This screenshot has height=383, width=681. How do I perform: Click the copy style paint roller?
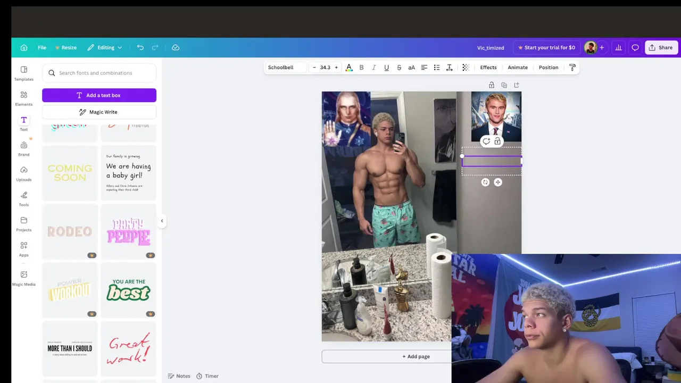click(572, 68)
